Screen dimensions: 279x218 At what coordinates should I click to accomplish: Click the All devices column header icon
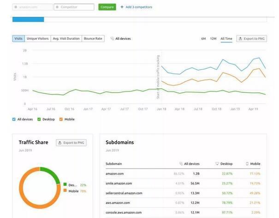pos(180,163)
